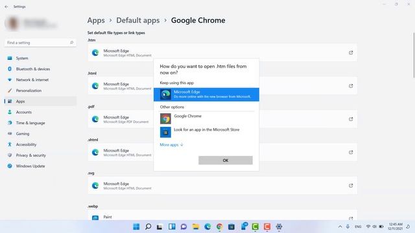Click the page vertical scrollbar
This screenshot has height=233, width=415.
[x=414, y=56]
